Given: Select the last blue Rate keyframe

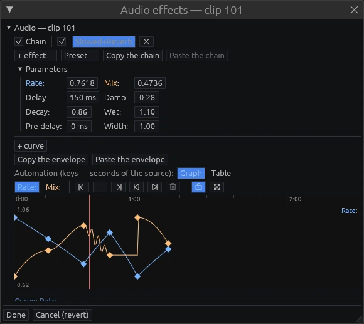Looking at the screenshot, I should coord(168,249).
